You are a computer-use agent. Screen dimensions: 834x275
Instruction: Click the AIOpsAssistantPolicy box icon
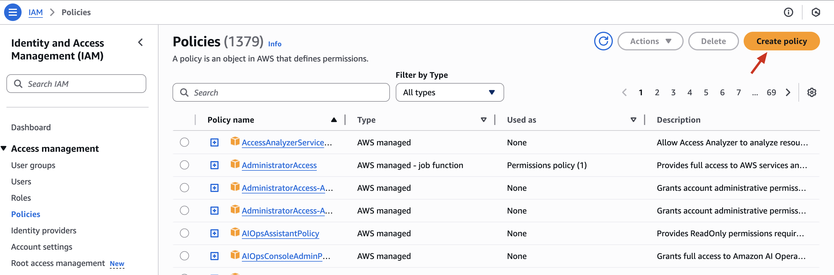pos(235,232)
